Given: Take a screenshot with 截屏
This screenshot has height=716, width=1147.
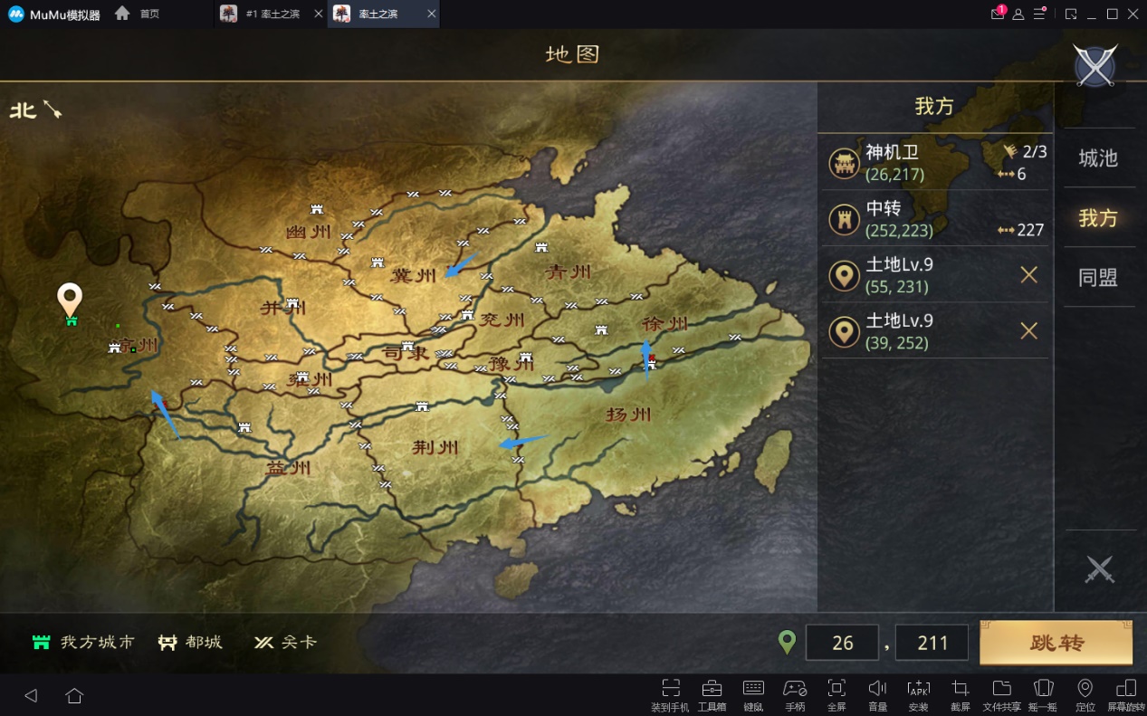Looking at the screenshot, I should (x=961, y=695).
